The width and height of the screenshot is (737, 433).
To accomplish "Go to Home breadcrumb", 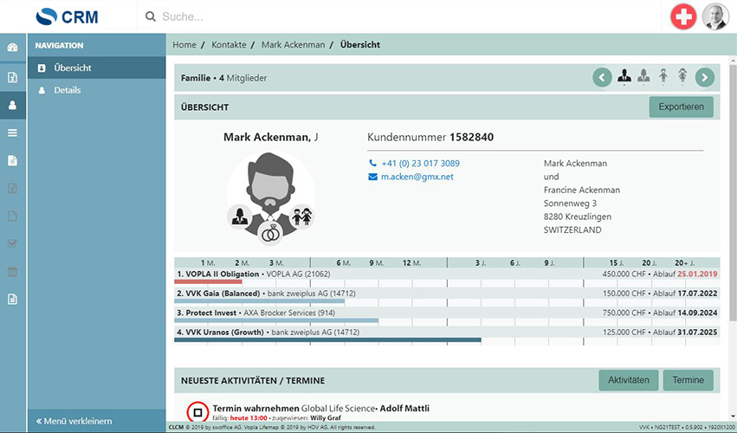I will [184, 45].
